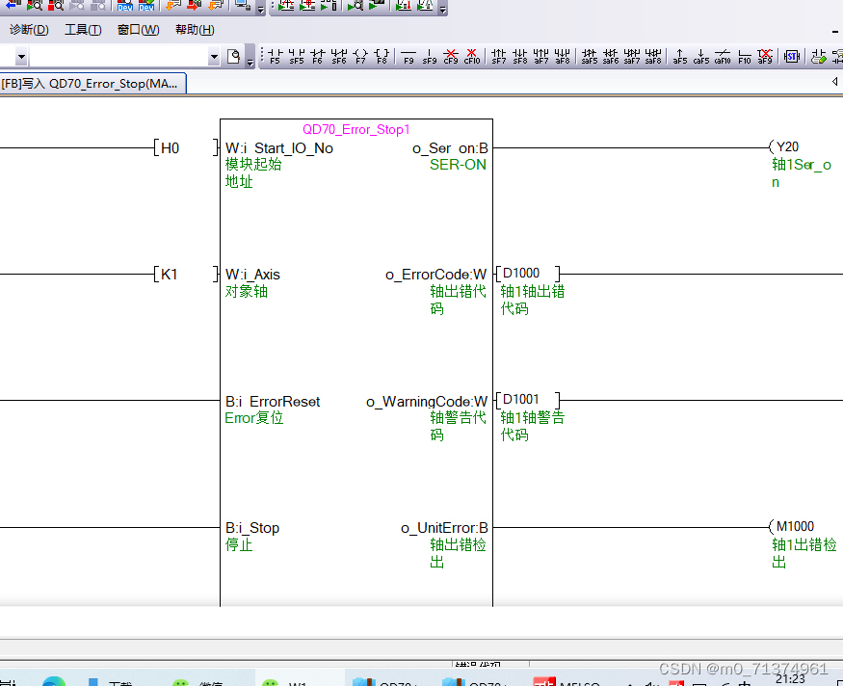Click the QD70_Error_Stop1 instance label
This screenshot has height=686, width=843.
(356, 129)
